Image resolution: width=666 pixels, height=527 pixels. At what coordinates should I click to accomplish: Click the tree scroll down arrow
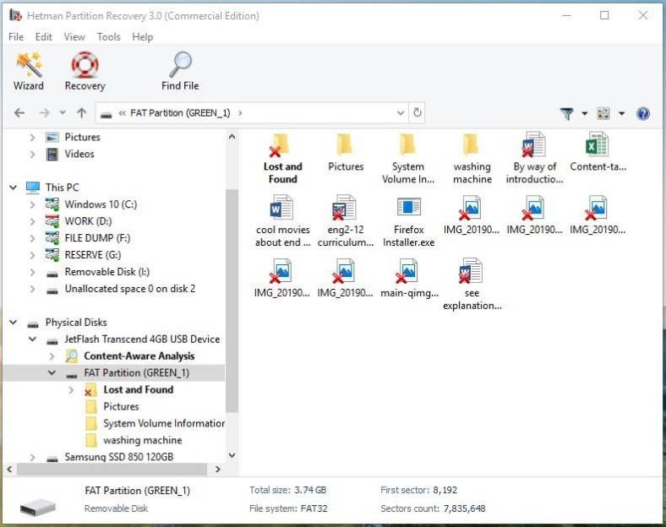[x=232, y=455]
